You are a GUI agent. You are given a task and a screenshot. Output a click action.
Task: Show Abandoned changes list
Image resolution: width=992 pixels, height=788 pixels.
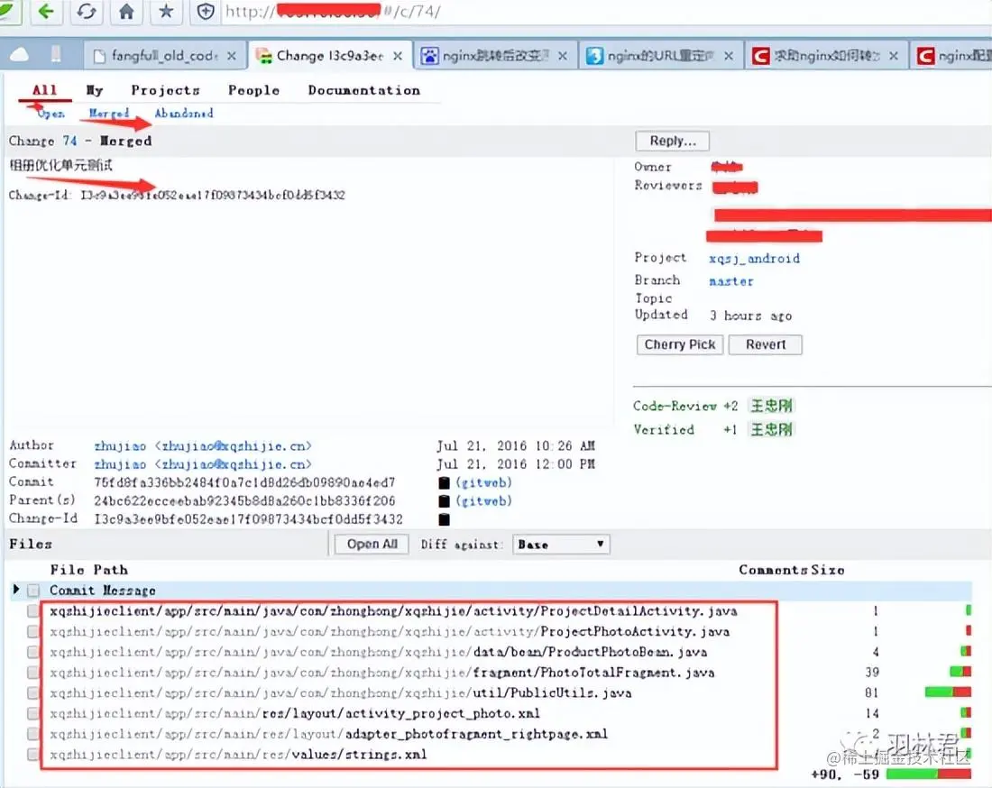click(183, 114)
